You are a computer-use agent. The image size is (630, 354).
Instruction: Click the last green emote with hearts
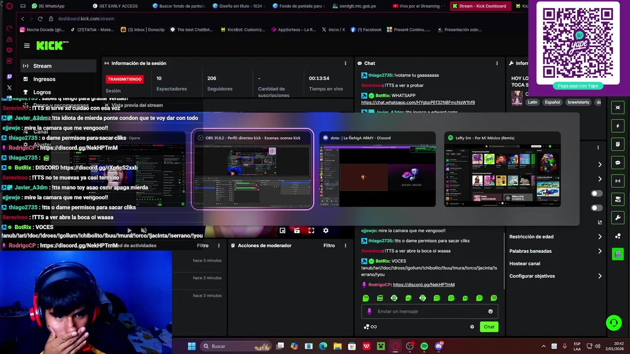point(494,298)
